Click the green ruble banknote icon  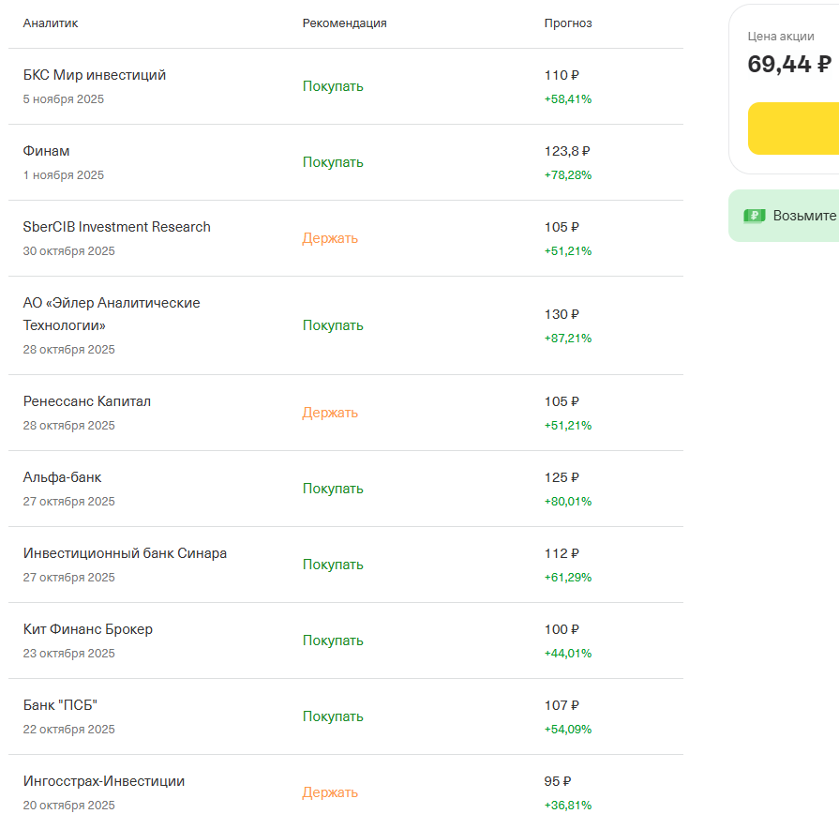coord(754,216)
